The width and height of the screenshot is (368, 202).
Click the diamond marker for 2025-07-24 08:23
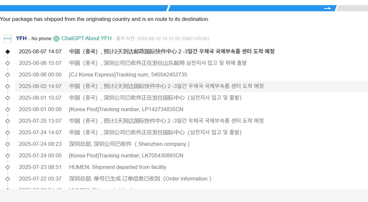pos(8,144)
